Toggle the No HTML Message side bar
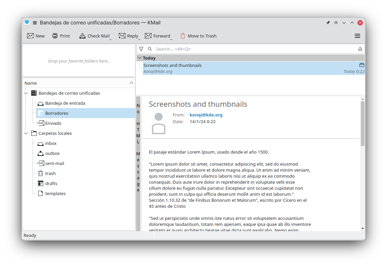 point(138,147)
